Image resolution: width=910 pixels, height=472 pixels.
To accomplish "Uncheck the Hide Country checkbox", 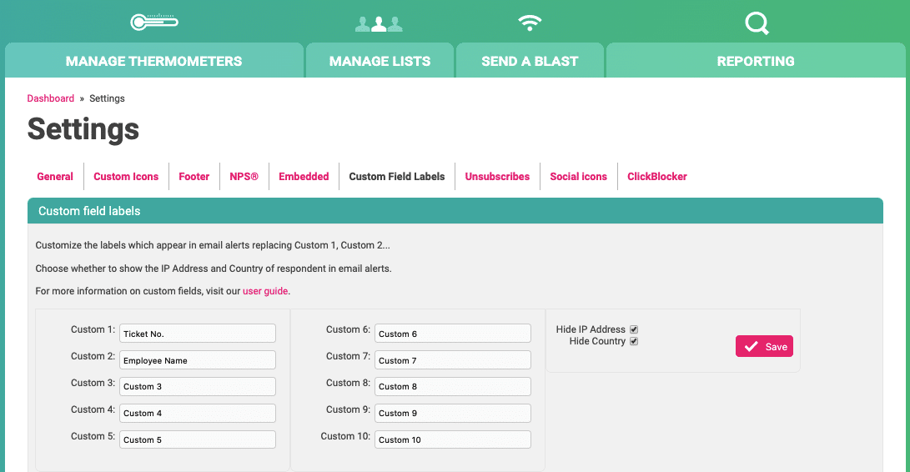I will tap(634, 341).
